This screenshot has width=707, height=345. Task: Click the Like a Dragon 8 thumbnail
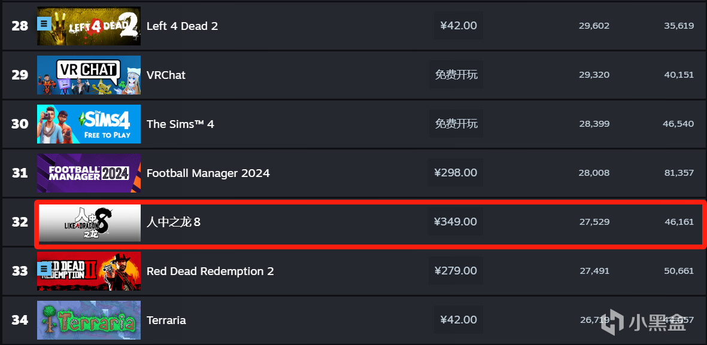click(x=90, y=222)
